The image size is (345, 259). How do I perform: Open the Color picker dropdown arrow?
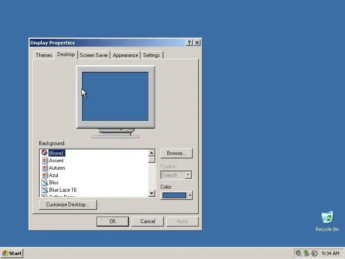190,195
